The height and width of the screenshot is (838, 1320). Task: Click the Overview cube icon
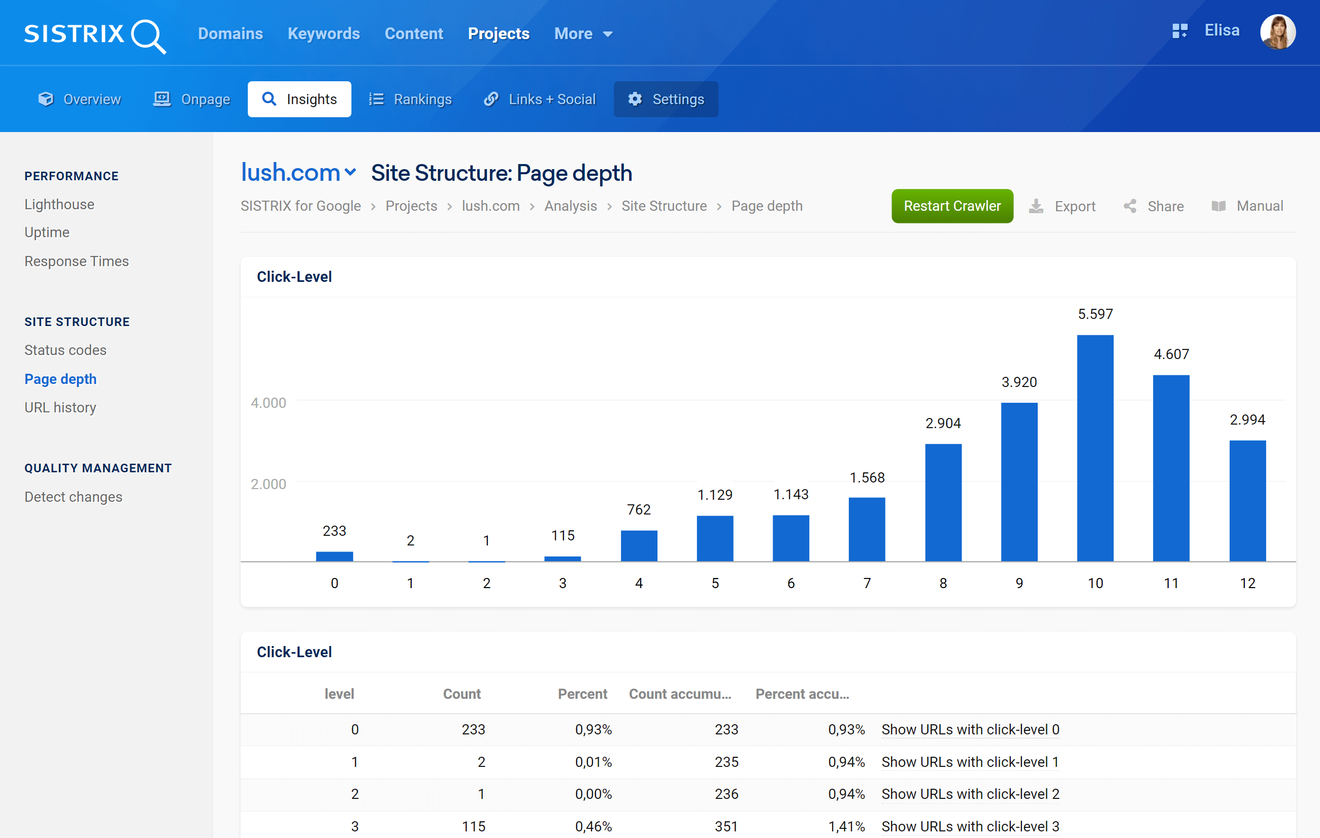(x=46, y=99)
